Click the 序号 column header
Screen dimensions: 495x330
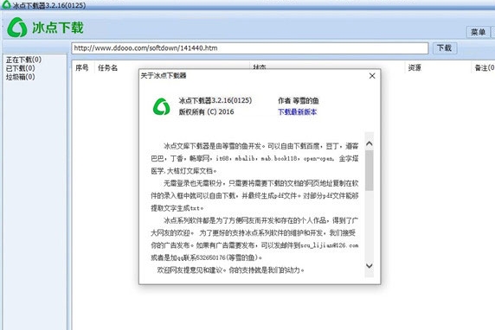point(82,67)
